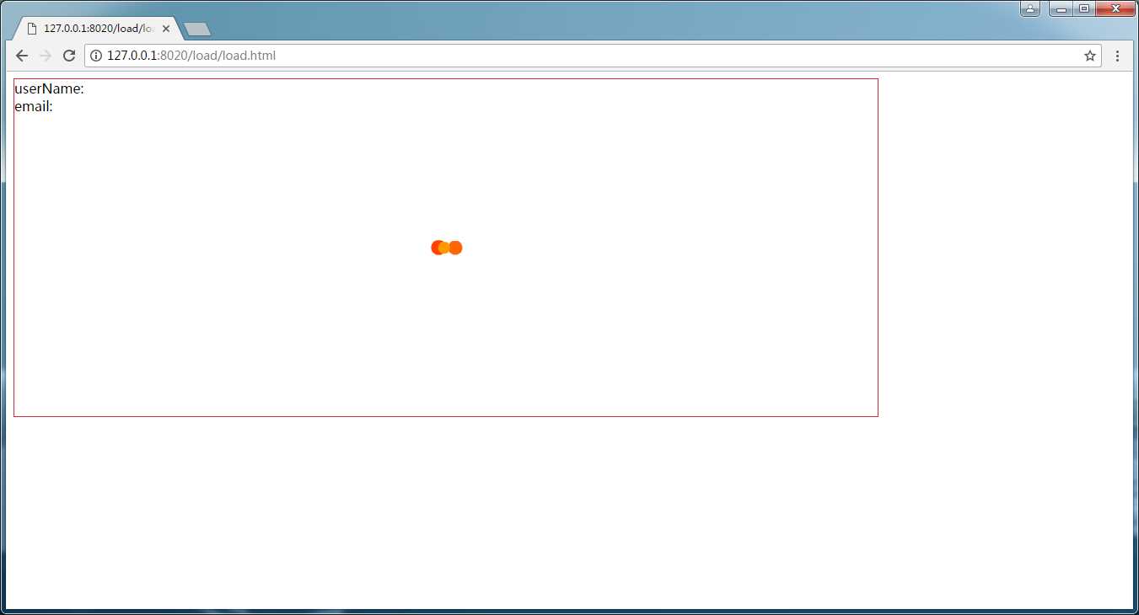The width and height of the screenshot is (1139, 615).
Task: Bookmark this page with the star
Action: pos(1089,56)
